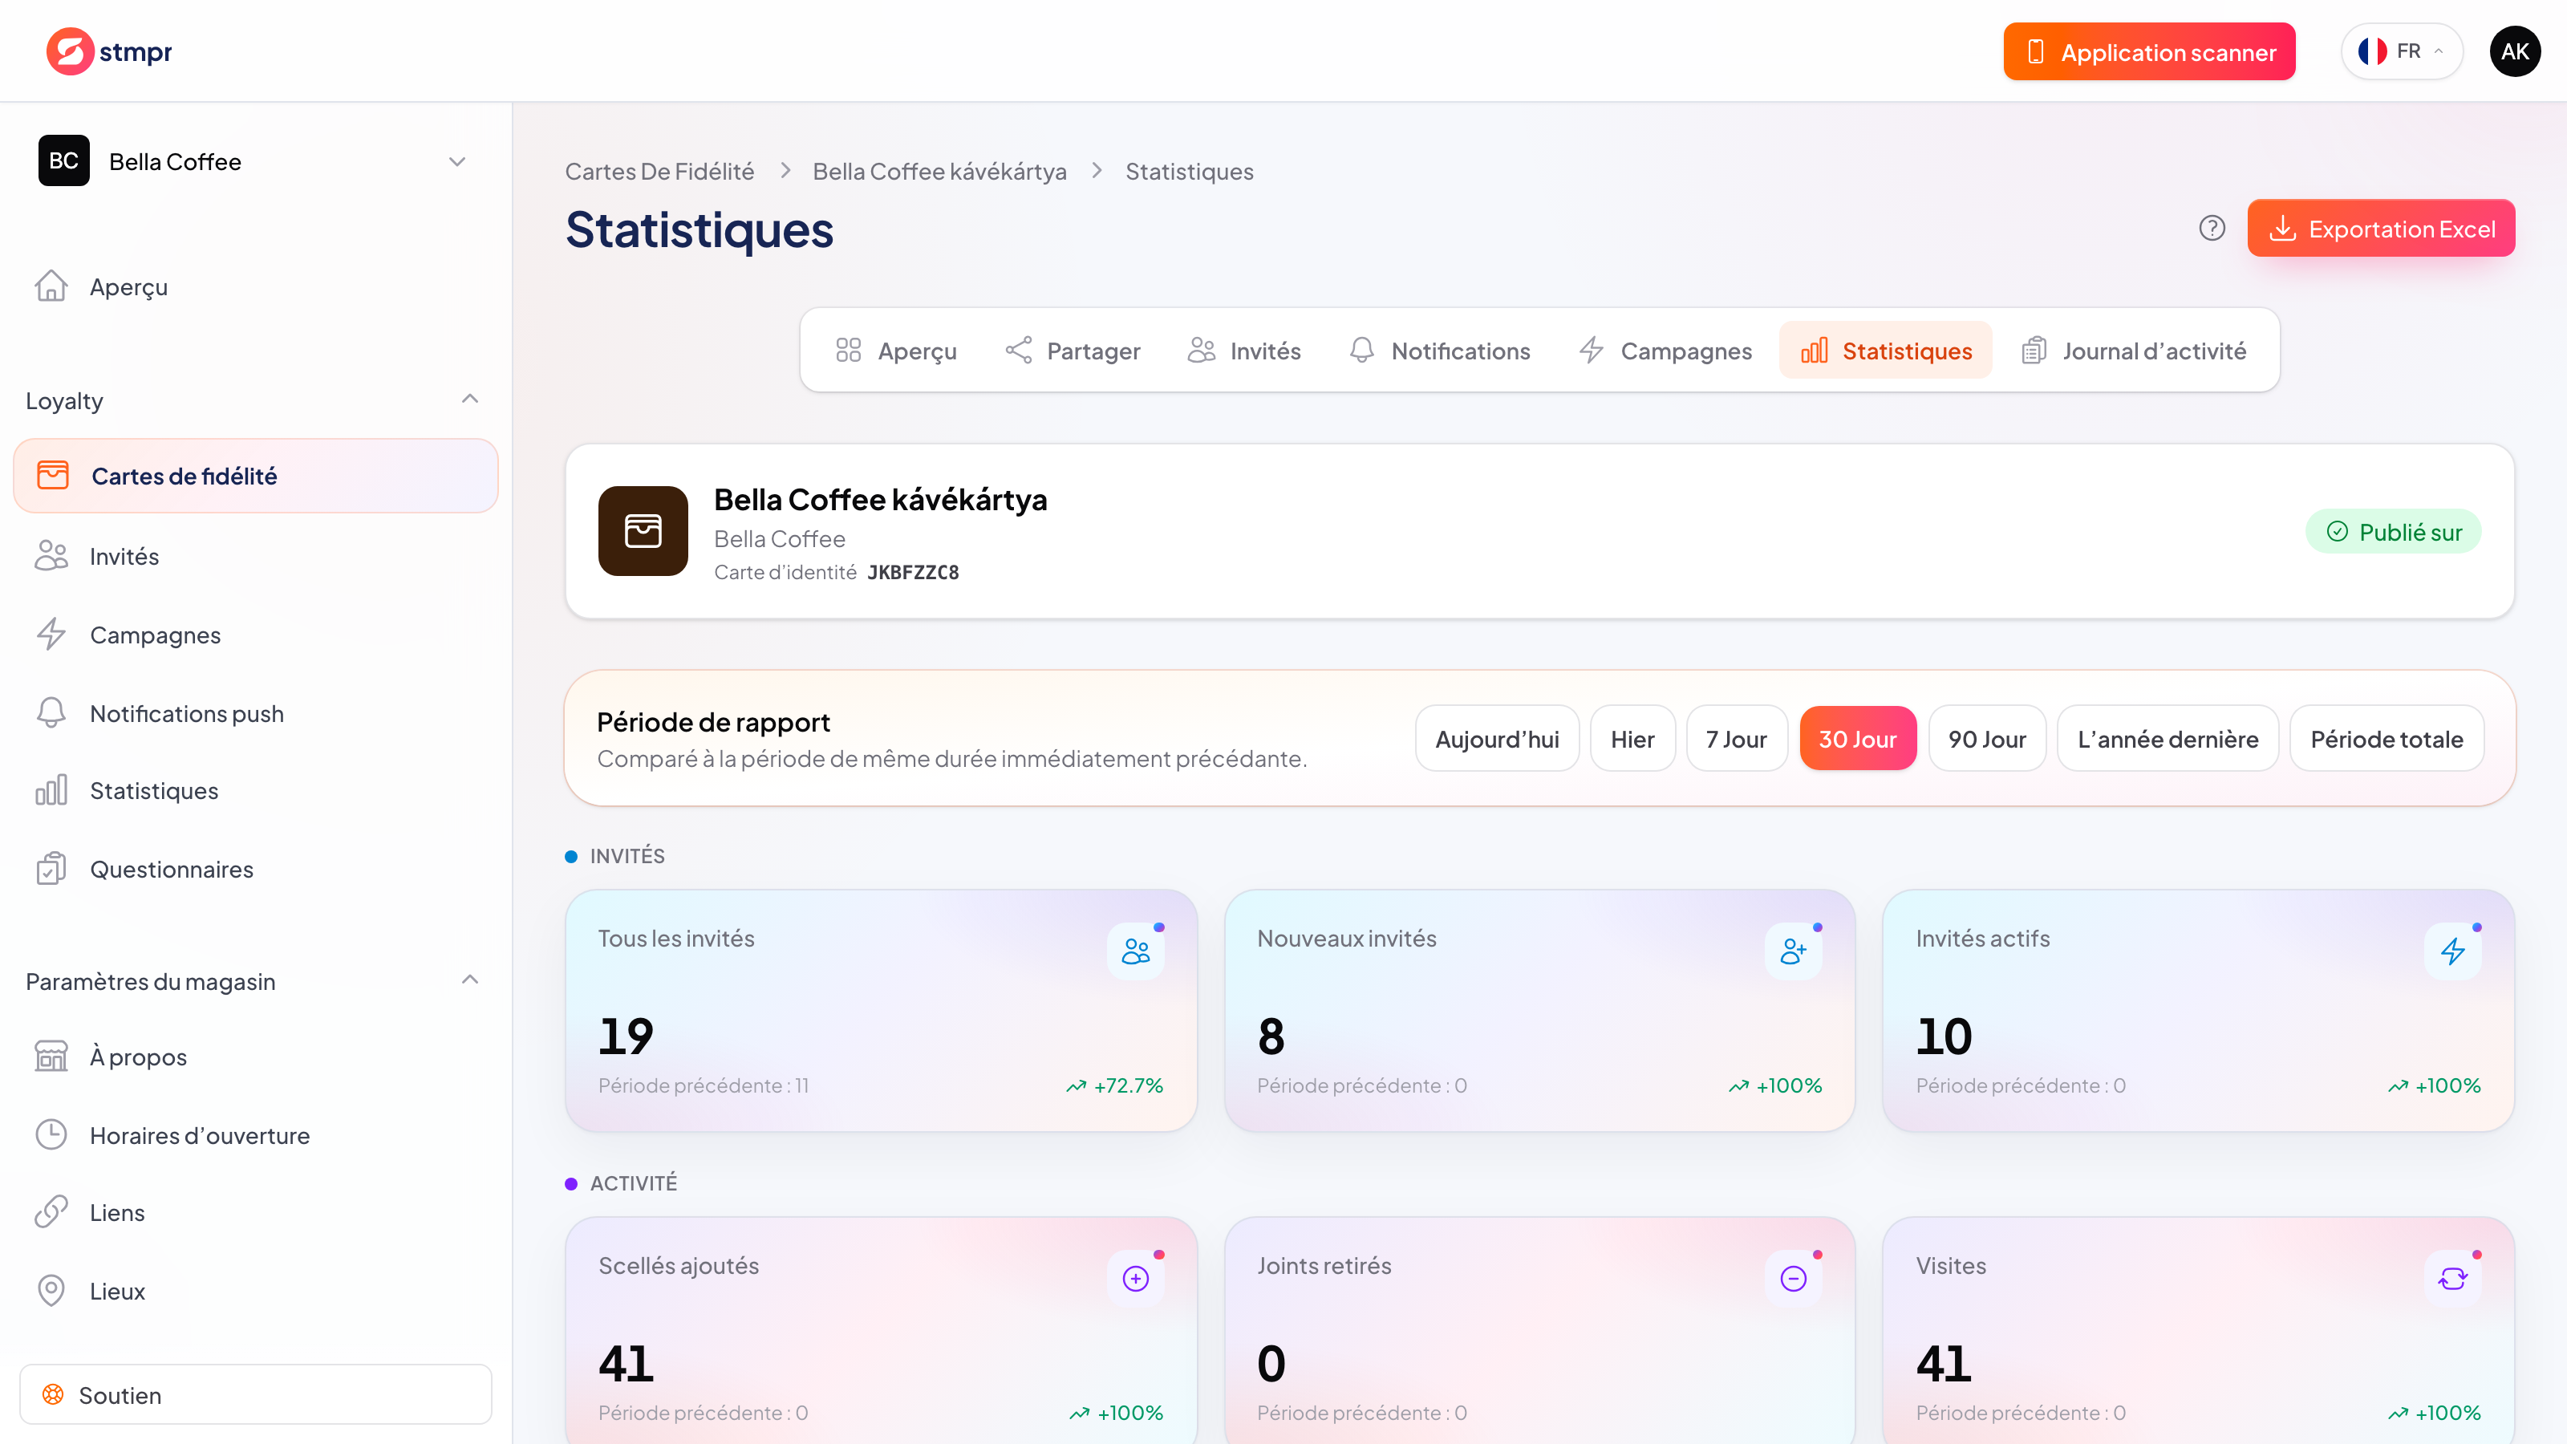
Task: Click the Invités actifs value 10
Action: [x=1943, y=1036]
